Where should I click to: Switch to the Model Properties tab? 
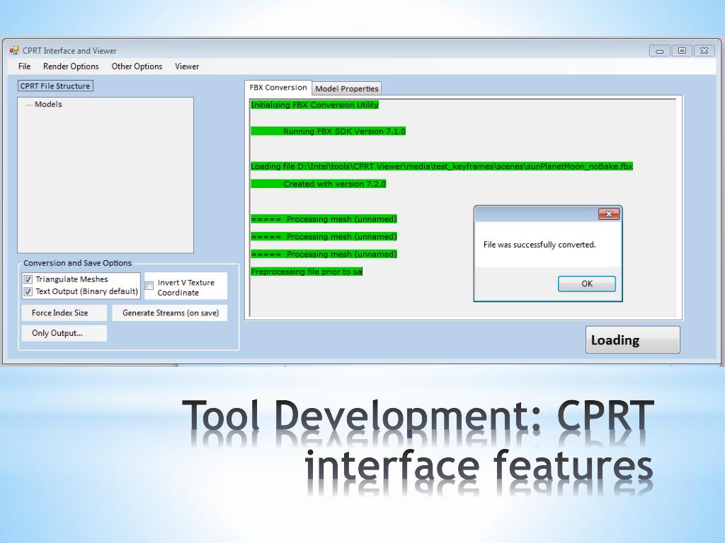[x=347, y=88]
